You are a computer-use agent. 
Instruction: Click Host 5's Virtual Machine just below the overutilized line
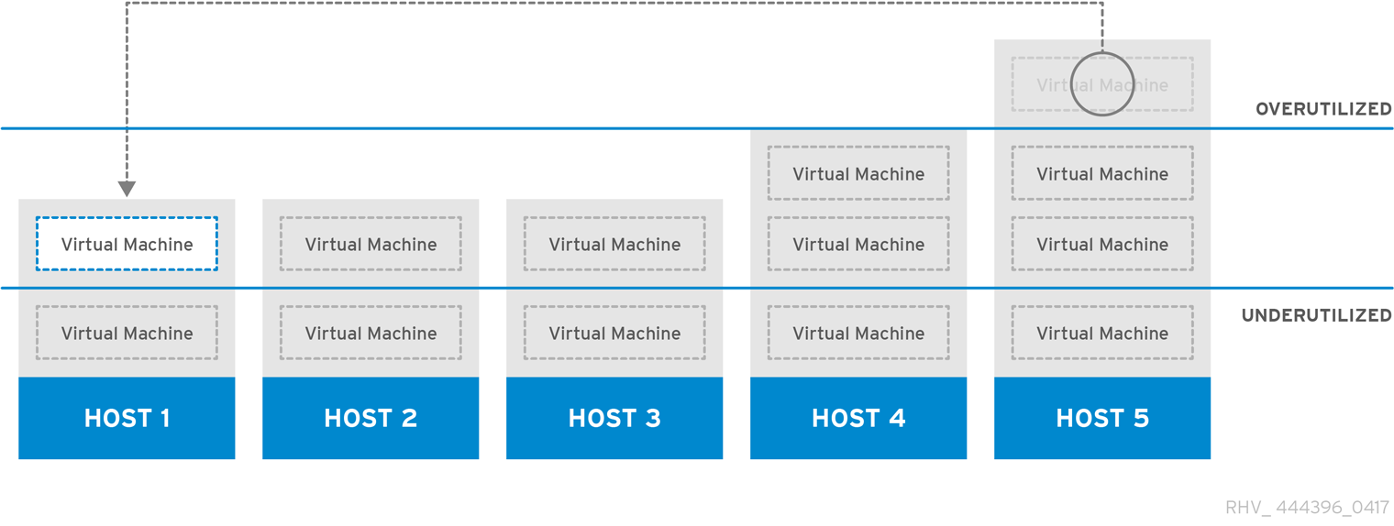[1102, 173]
